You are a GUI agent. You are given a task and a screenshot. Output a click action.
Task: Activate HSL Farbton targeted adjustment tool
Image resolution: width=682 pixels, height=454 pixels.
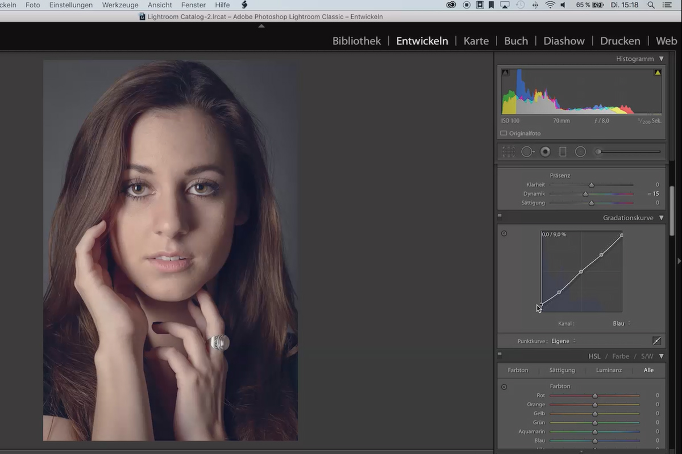pos(504,386)
